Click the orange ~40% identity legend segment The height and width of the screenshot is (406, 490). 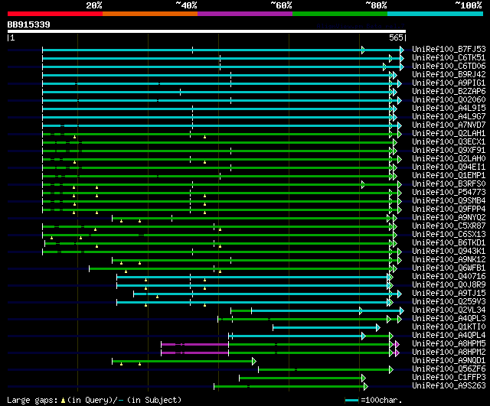coord(150,14)
